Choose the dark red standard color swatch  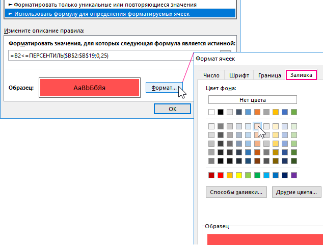[x=211, y=175]
